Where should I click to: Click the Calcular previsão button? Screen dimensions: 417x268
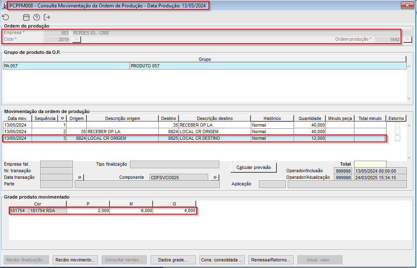click(x=254, y=168)
